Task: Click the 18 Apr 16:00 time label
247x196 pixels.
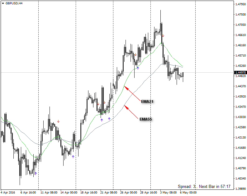Action: click(89, 193)
